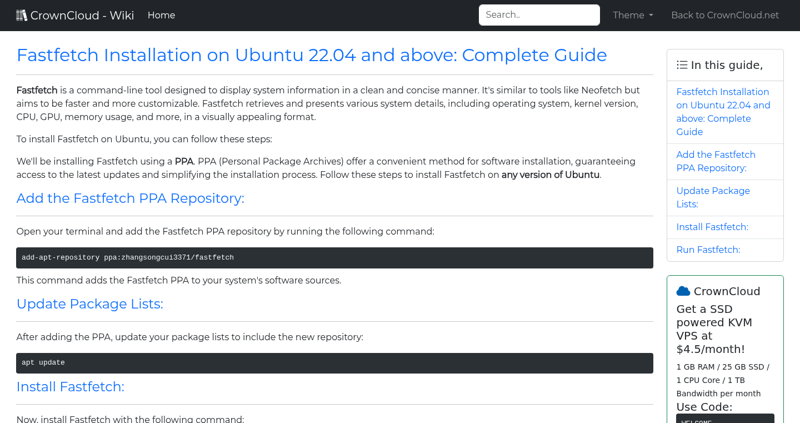Select the apt update command code block
The image size is (800, 423).
coord(334,363)
